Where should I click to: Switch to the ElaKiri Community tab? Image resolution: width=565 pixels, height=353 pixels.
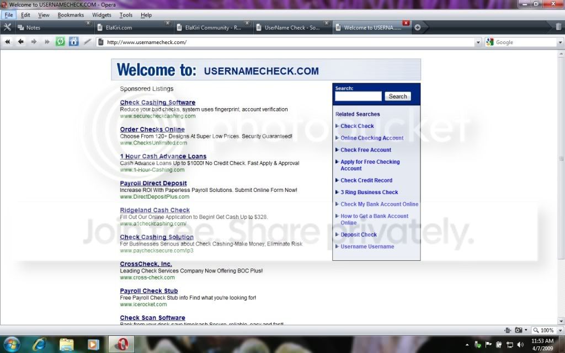coord(212,28)
